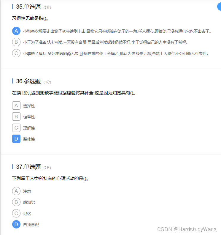Click the 36.多选题 question heading

(28, 81)
